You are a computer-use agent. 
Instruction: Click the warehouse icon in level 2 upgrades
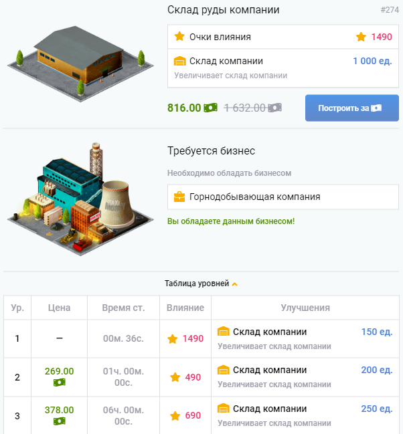[224, 370]
